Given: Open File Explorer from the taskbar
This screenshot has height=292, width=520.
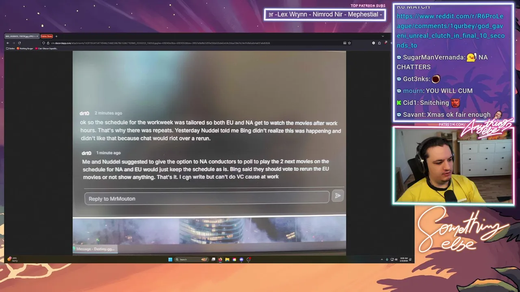Looking at the screenshot, I should pyautogui.click(x=227, y=260).
